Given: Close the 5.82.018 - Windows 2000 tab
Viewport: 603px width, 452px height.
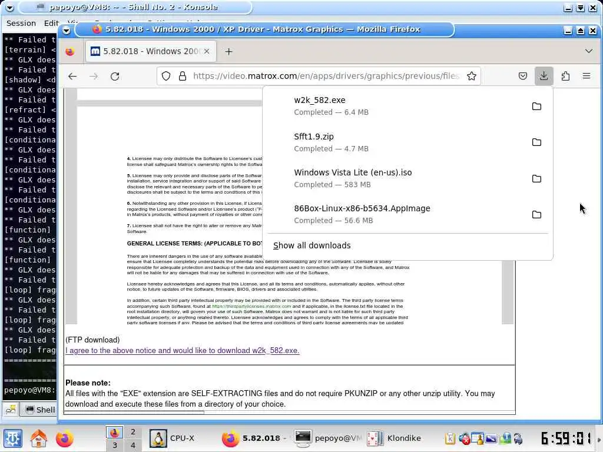Looking at the screenshot, I should [x=207, y=51].
